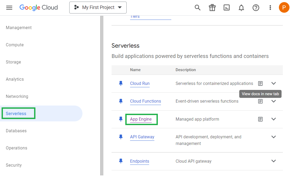Screen dimensions: 290x178
Task: Open the search magnifier icon
Action: 197,8
